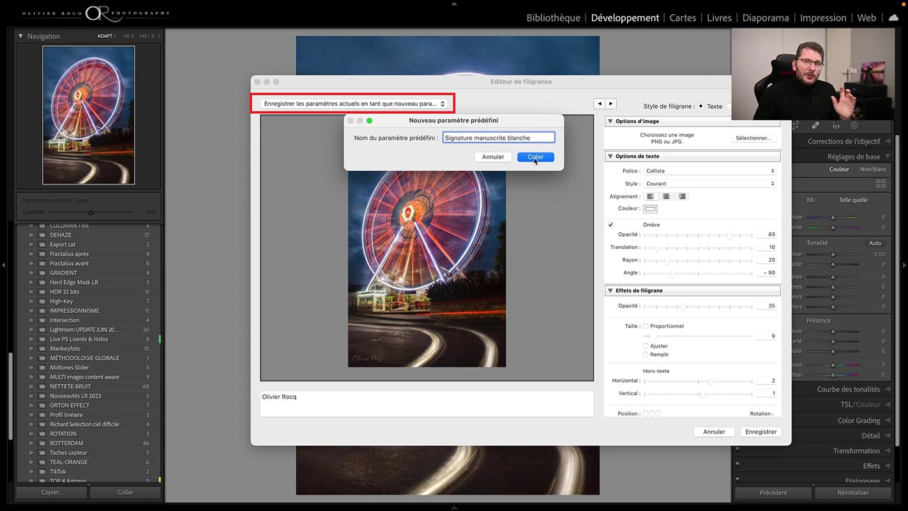The height and width of the screenshot is (511, 908).
Task: Click the Coller button
Action: [126, 492]
